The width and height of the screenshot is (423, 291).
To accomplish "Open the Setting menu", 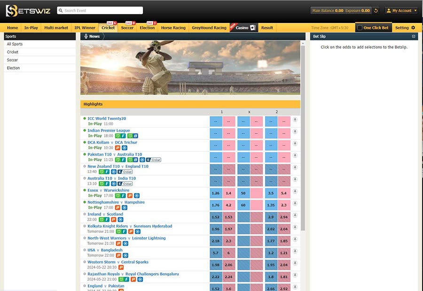I will click(x=405, y=28).
